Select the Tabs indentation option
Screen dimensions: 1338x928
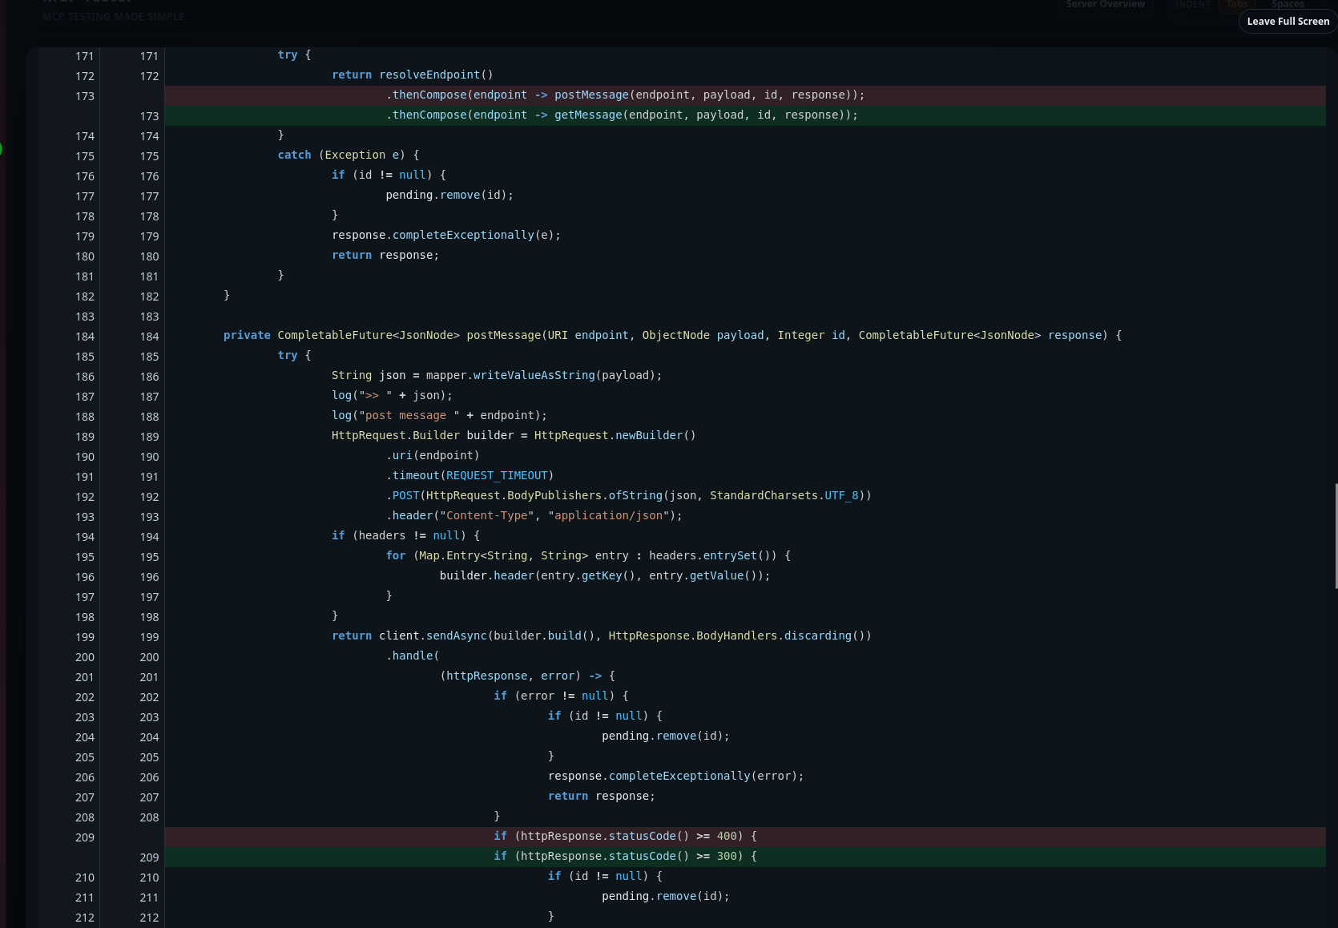tap(1236, 5)
